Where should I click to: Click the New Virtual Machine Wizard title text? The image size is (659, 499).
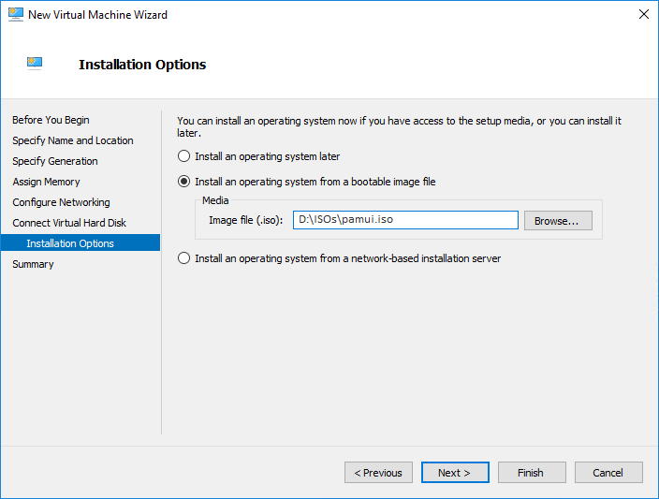point(97,15)
